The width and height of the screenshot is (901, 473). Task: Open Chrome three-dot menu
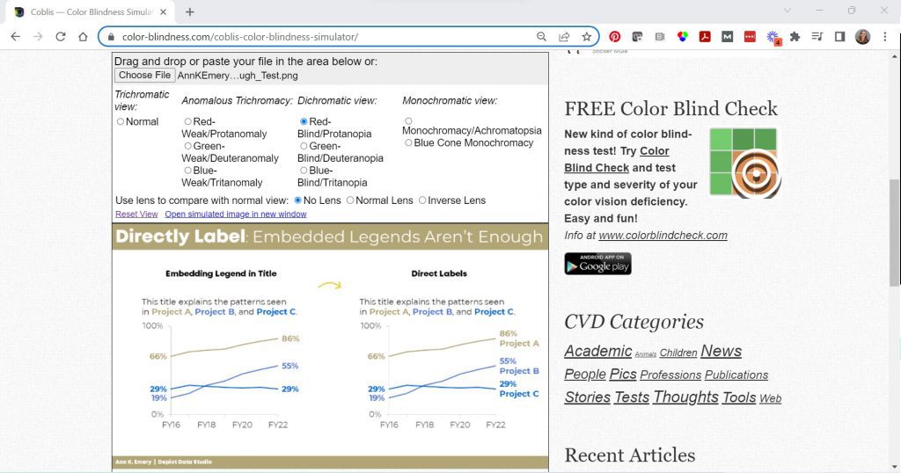(885, 37)
